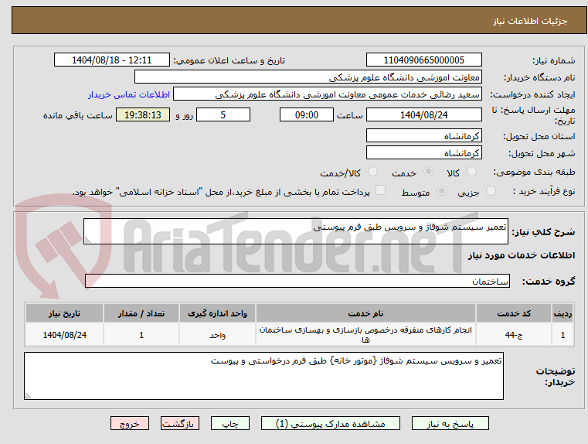Image resolution: width=588 pixels, height=444 pixels.
Task: Open اطلاعات تماس خریدار link
Action: point(128,94)
